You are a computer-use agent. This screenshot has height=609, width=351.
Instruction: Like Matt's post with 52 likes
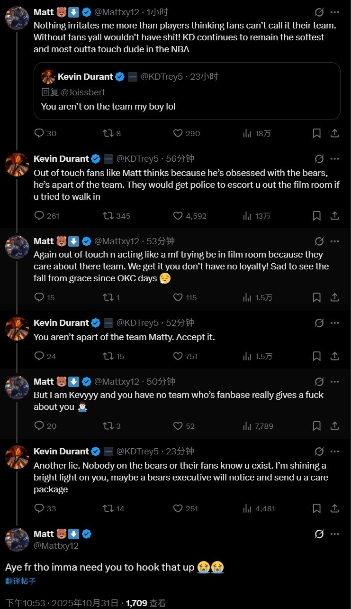pos(178,426)
